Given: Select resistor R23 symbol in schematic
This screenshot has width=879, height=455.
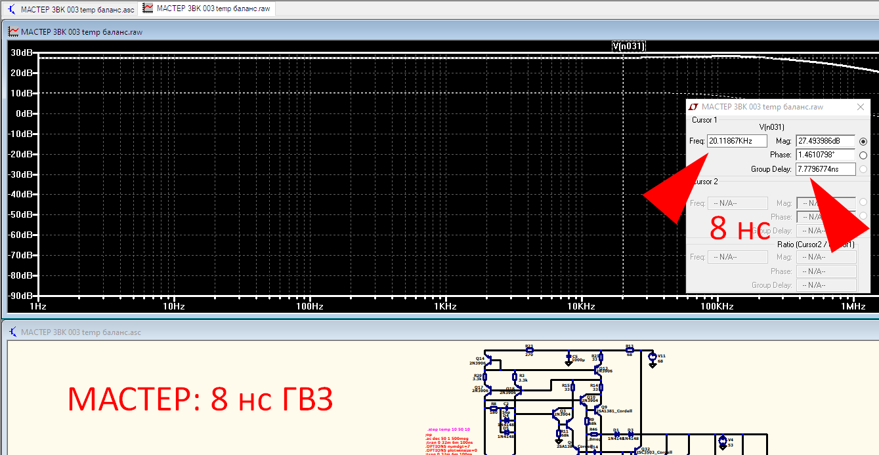Looking at the screenshot, I should (x=529, y=350).
